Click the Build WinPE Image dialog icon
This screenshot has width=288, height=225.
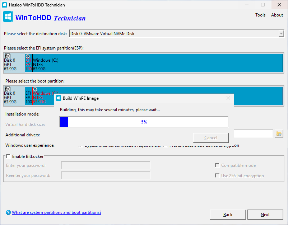point(58,98)
